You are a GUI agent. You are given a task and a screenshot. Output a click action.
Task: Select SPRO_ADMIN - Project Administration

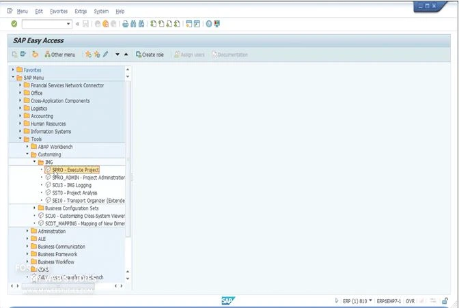(88, 178)
